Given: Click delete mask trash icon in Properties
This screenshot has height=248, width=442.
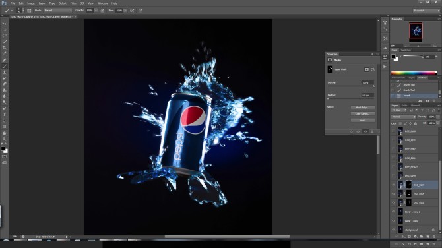Looking at the screenshot, I should point(372,132).
